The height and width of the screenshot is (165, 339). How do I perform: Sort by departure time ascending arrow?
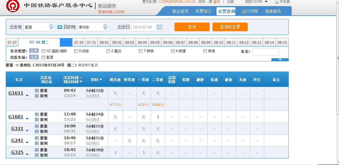[x=81, y=77]
